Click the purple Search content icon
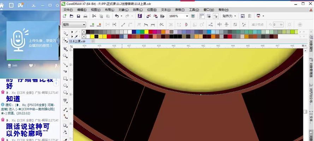 point(140,16)
